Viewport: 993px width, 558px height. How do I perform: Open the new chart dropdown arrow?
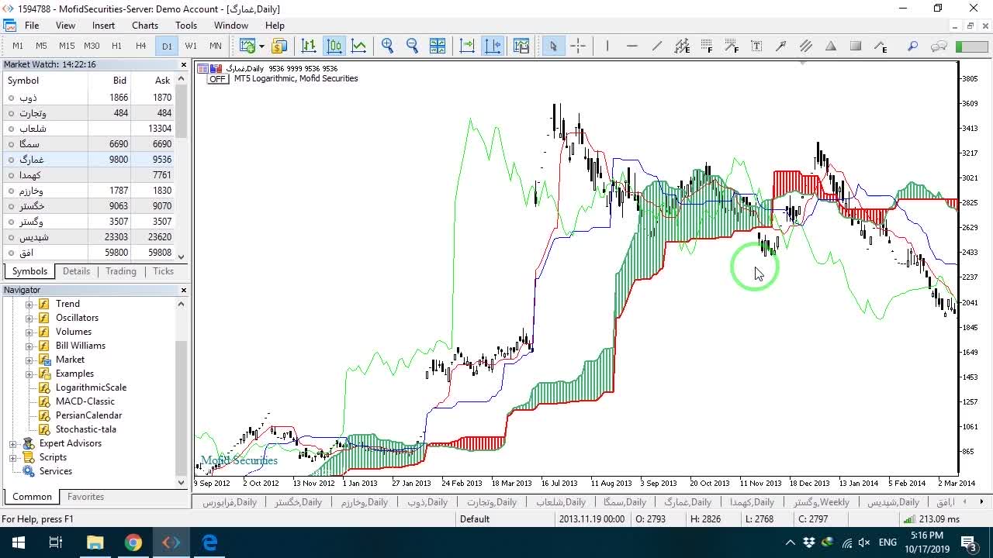pyautogui.click(x=261, y=46)
